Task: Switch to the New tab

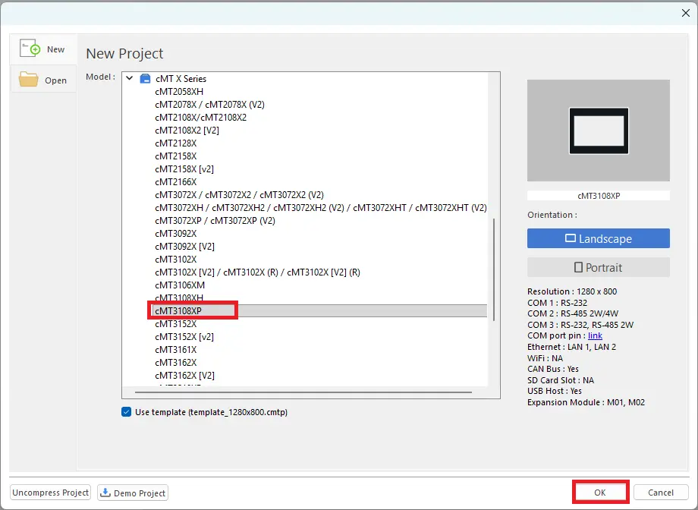Action: pos(43,49)
